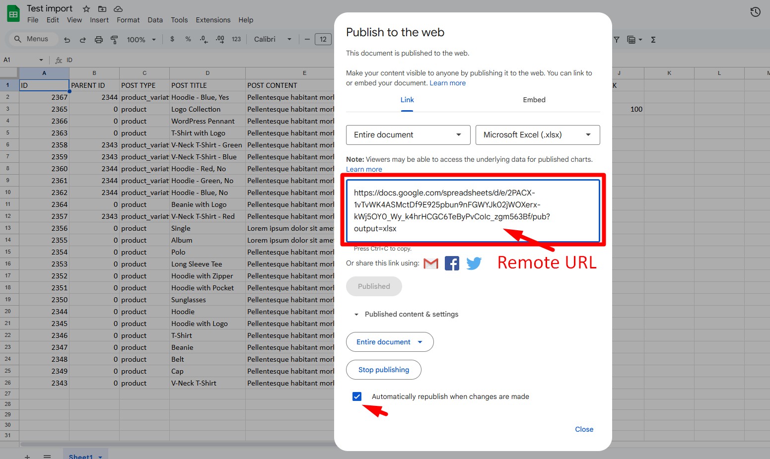Apply percent format

[188, 39]
